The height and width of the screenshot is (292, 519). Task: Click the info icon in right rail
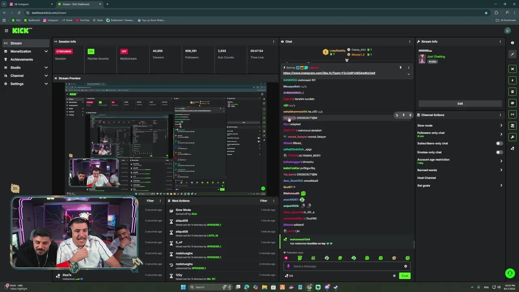click(513, 43)
